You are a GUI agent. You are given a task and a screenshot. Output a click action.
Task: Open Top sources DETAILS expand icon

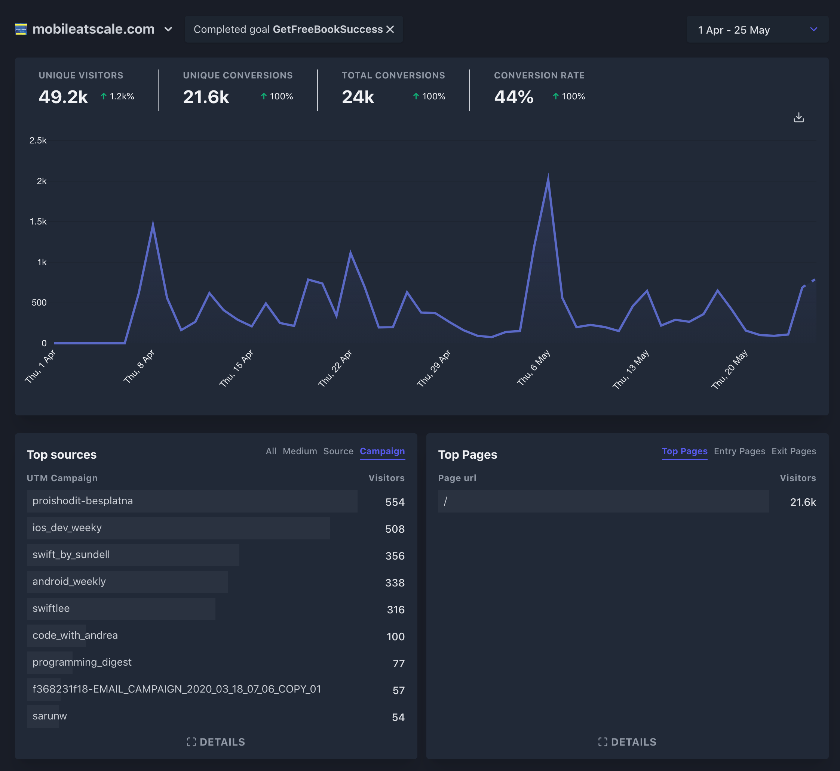tap(191, 742)
